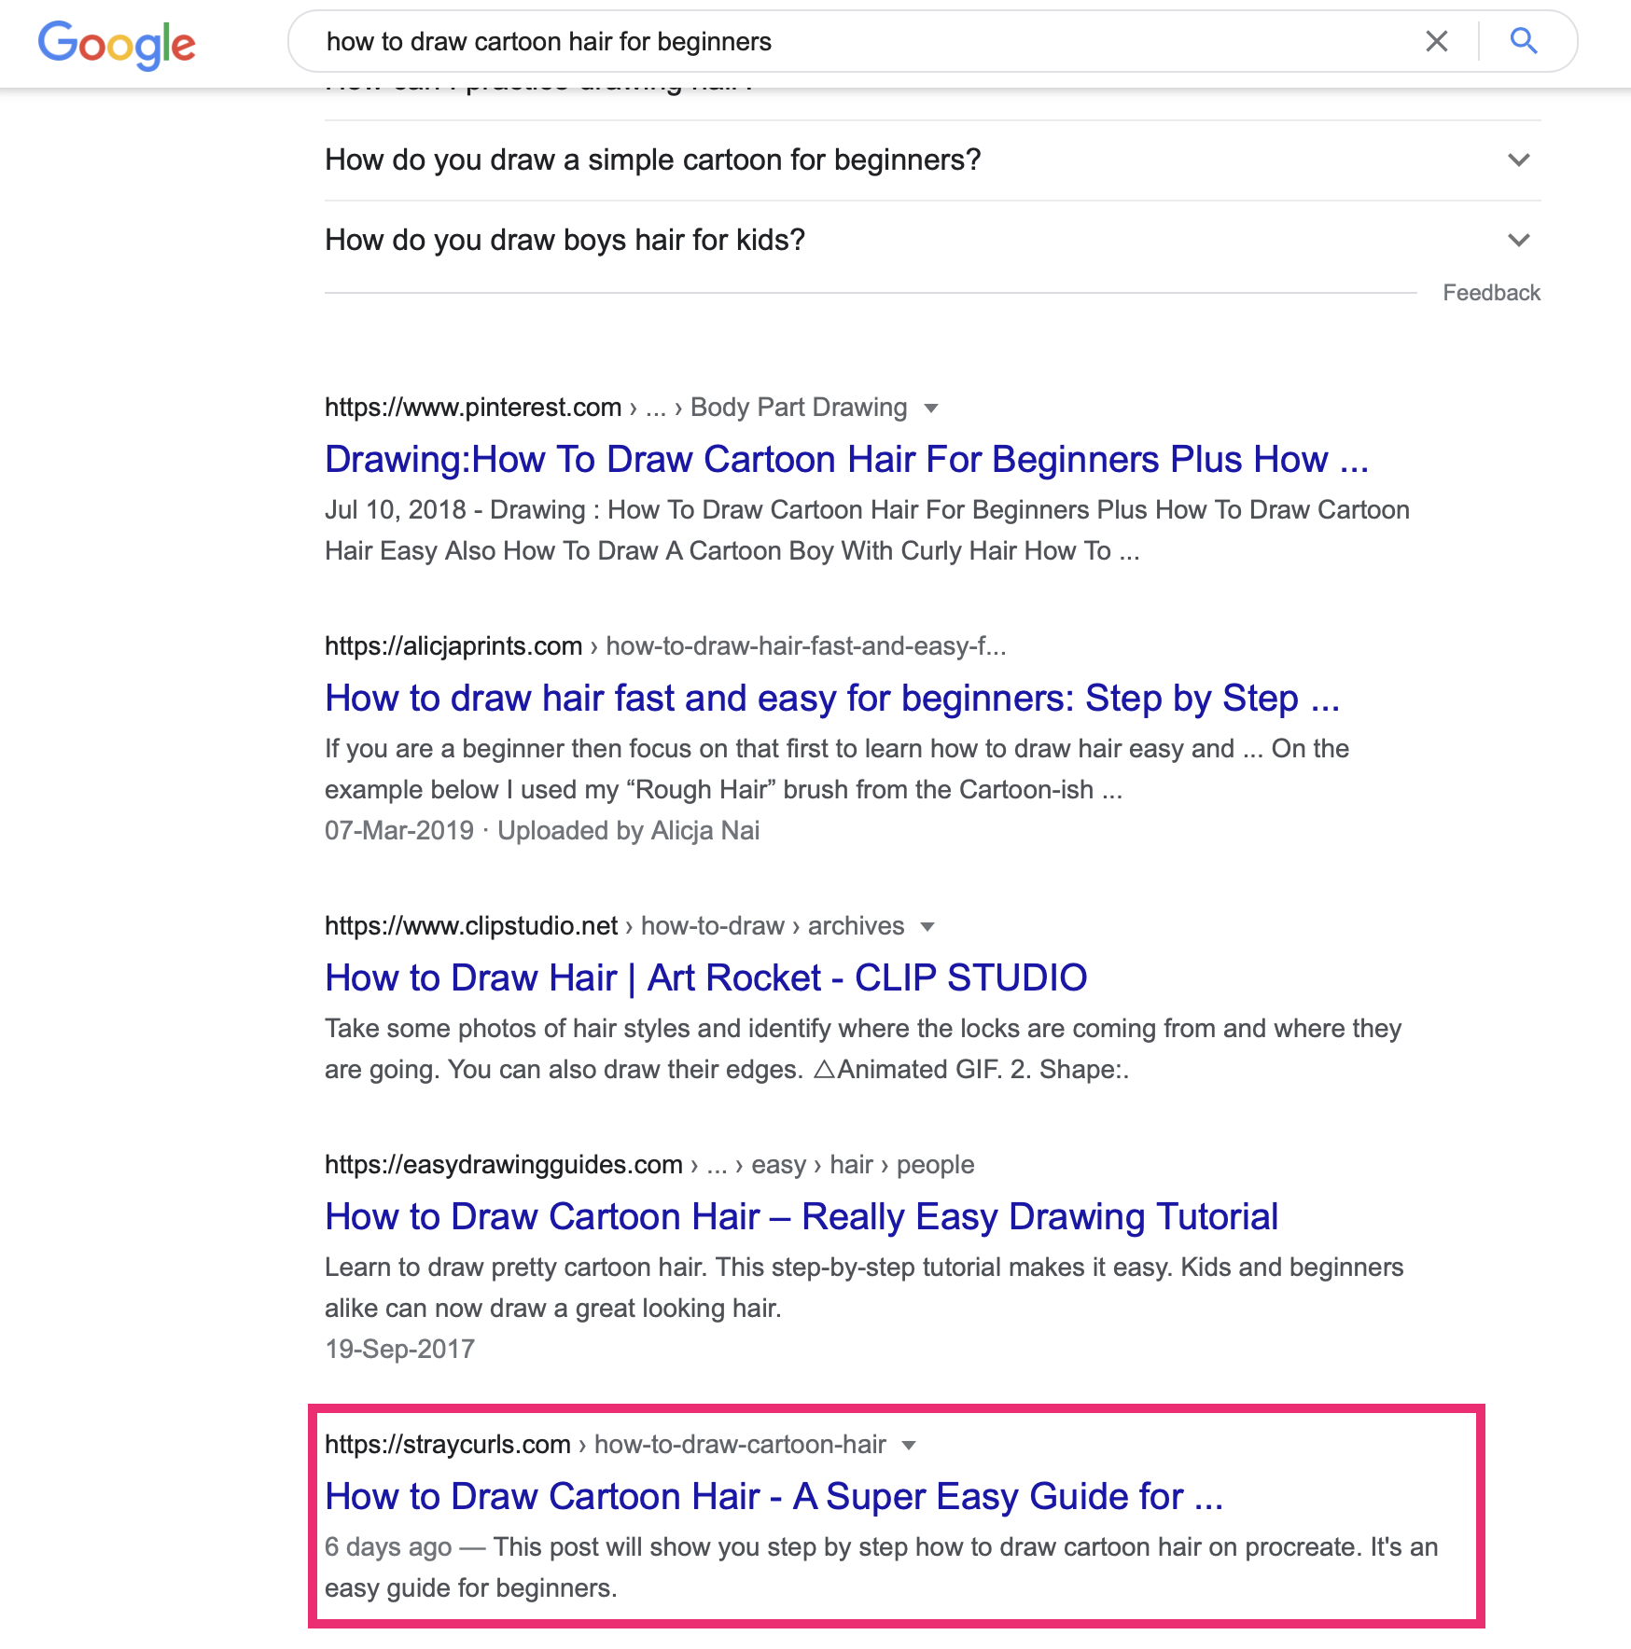
Task: Open 'How to Draw Cartoon Hair – Really Easy Drawing Tutorial'
Action: click(x=802, y=1217)
